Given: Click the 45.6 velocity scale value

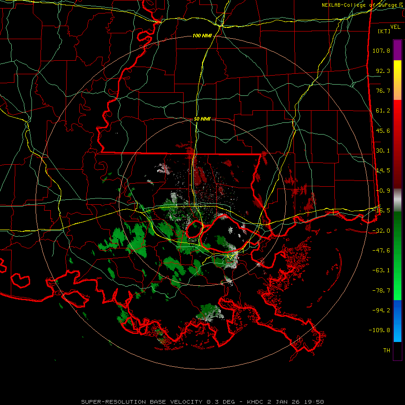Looking at the screenshot, I should pyautogui.click(x=383, y=130).
